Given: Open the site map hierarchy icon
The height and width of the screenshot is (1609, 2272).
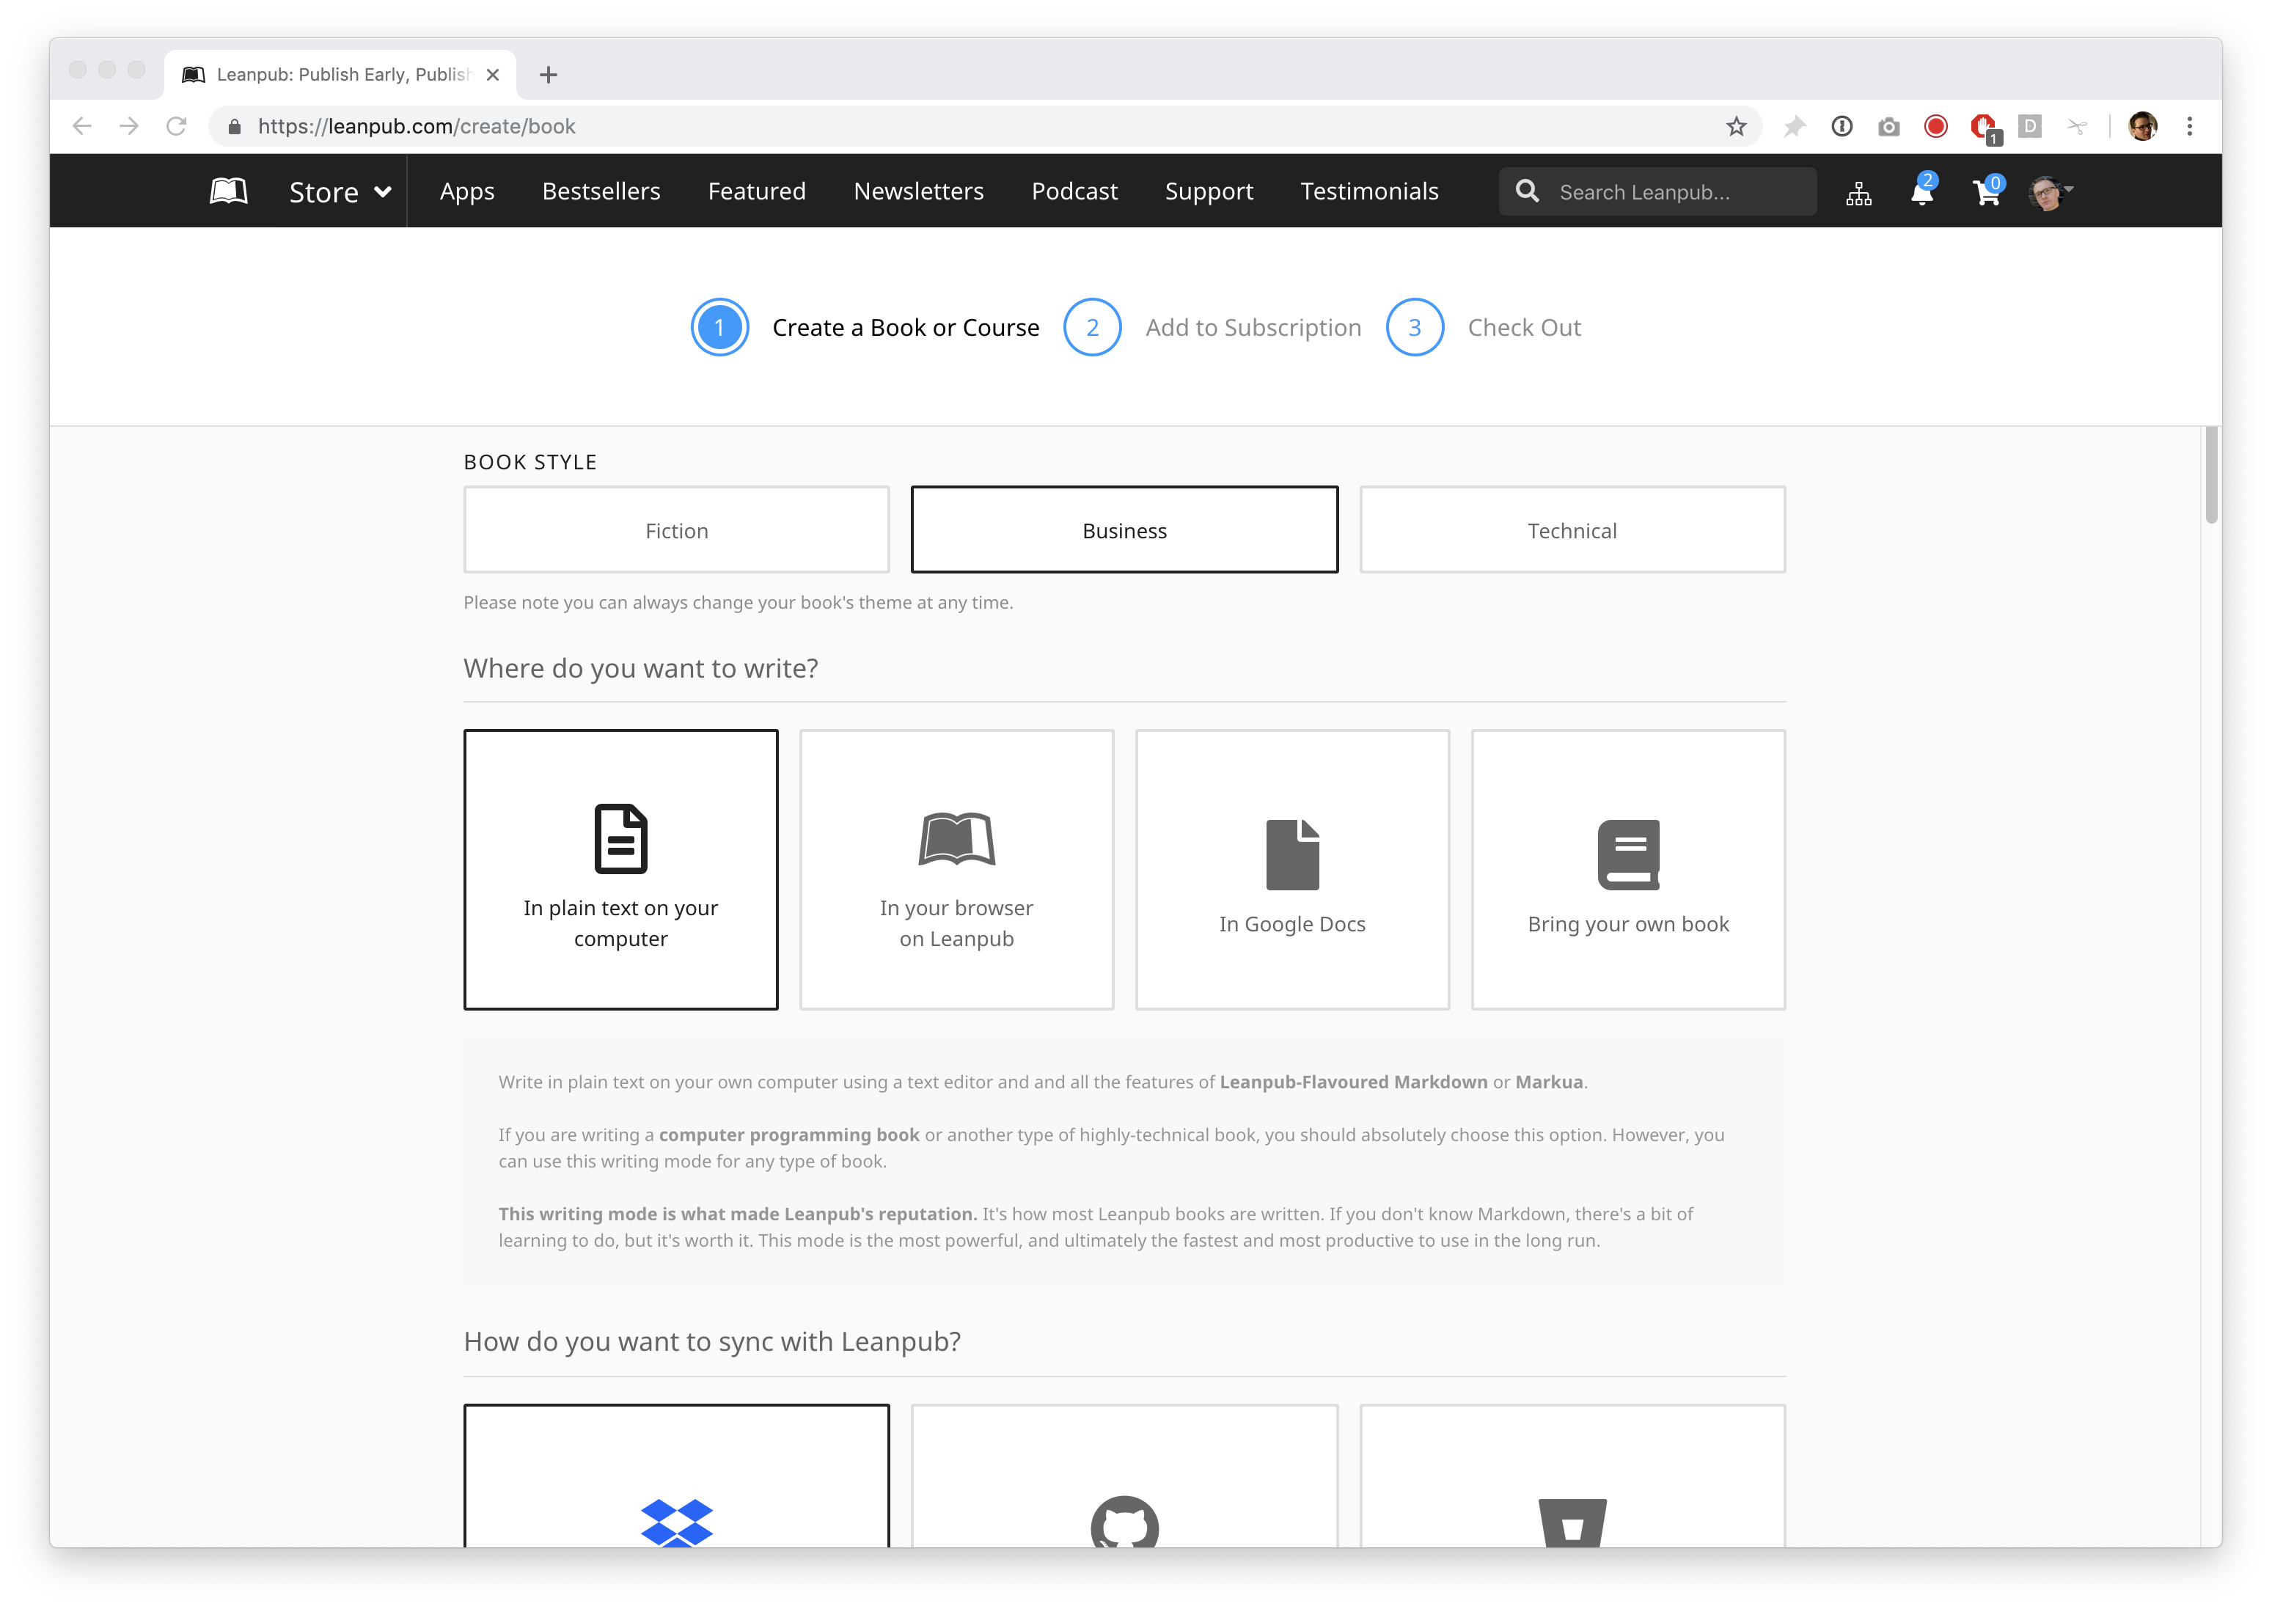Looking at the screenshot, I should (1859, 192).
